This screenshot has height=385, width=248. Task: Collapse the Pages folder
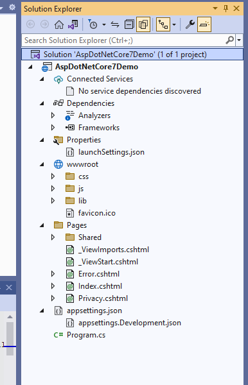42,225
